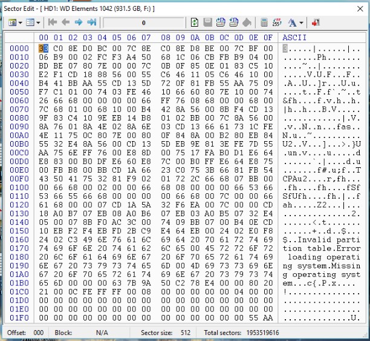Click ASCII text 'CPAu2....r,fh...'

[x=322, y=179]
